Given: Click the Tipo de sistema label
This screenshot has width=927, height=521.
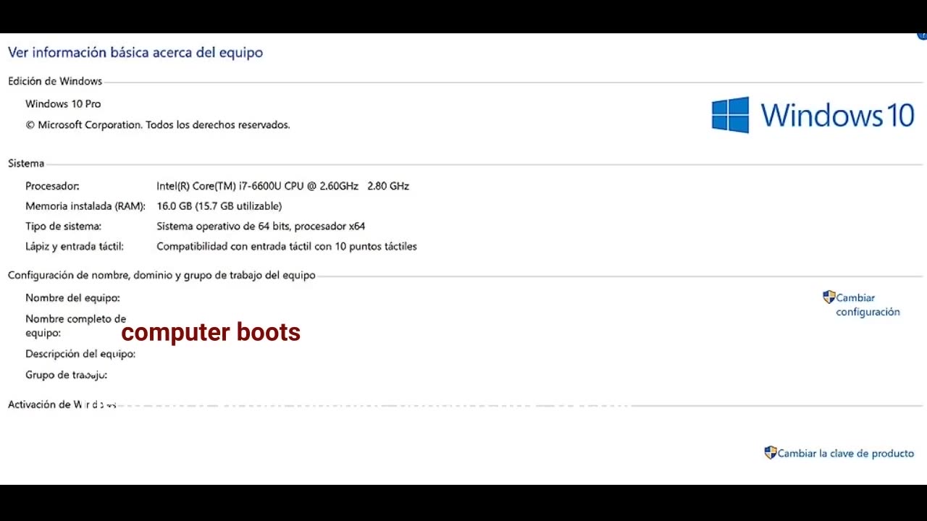Looking at the screenshot, I should (63, 226).
